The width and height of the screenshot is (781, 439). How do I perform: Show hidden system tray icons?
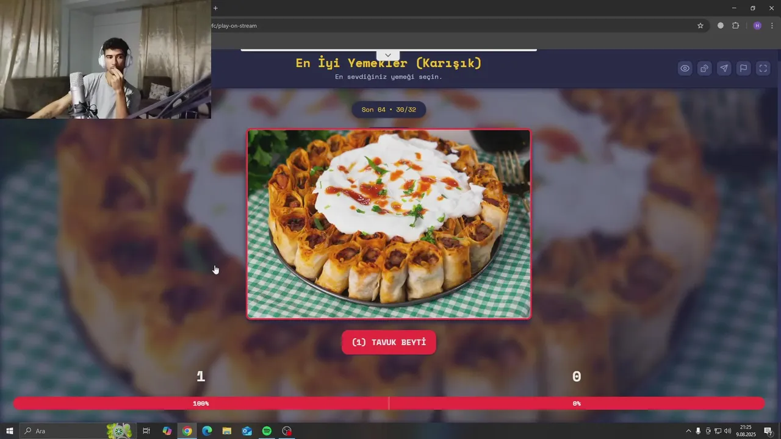(x=689, y=431)
